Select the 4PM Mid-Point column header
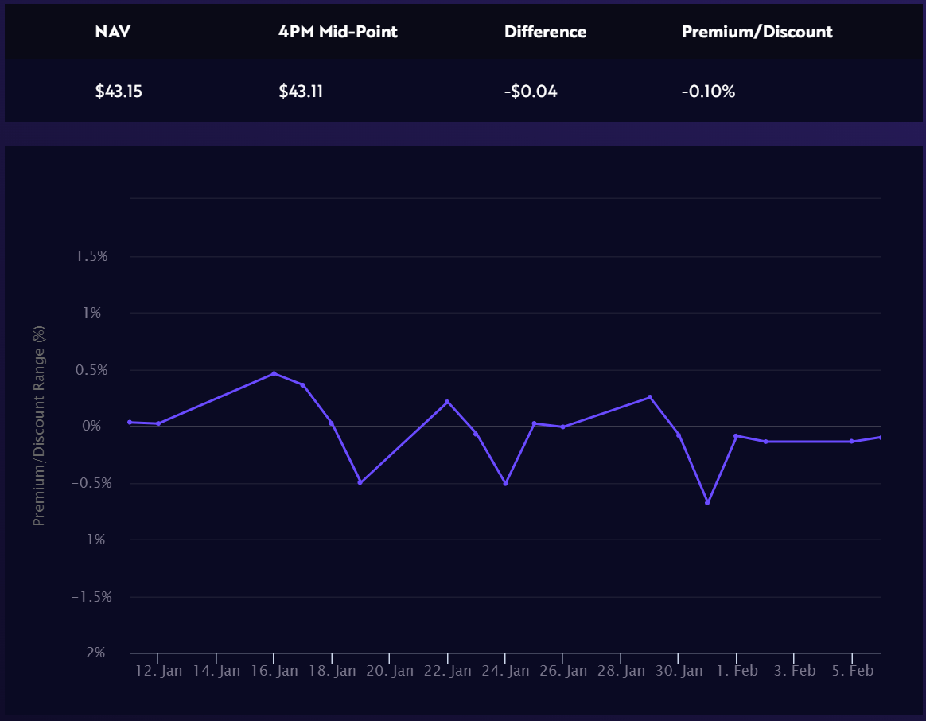 (x=337, y=32)
